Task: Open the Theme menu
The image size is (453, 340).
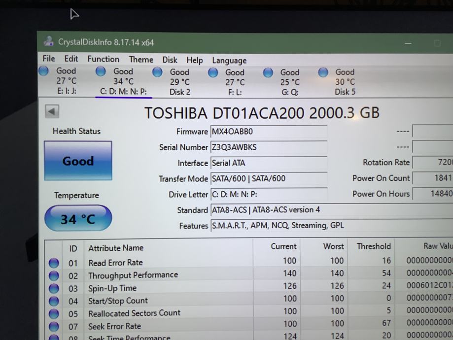Action: 141,60
